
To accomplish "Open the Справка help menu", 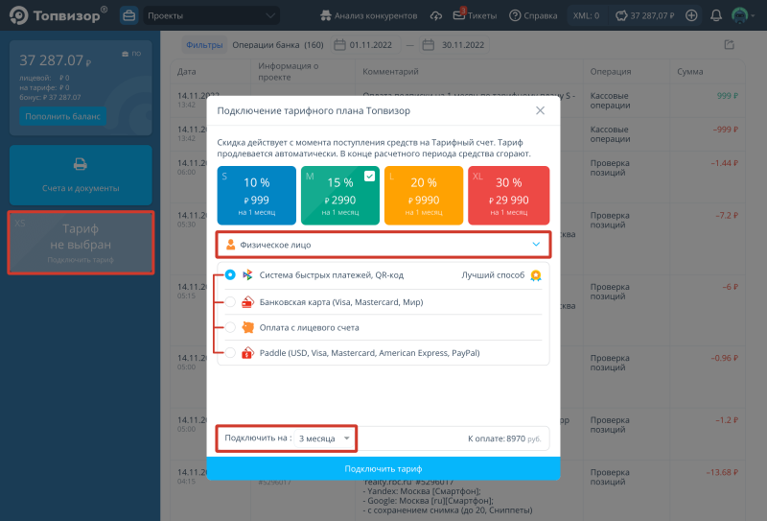I will click(534, 15).
